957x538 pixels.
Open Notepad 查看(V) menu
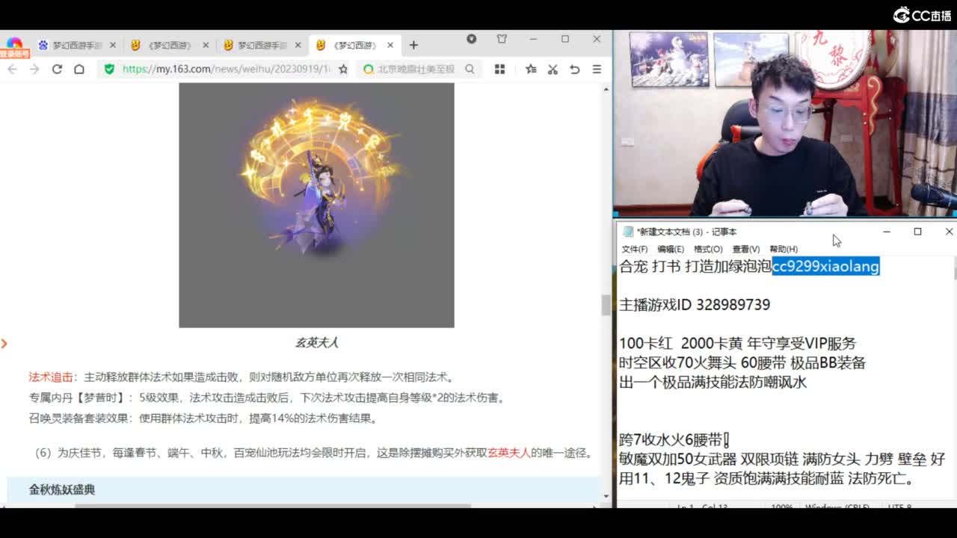tap(746, 249)
